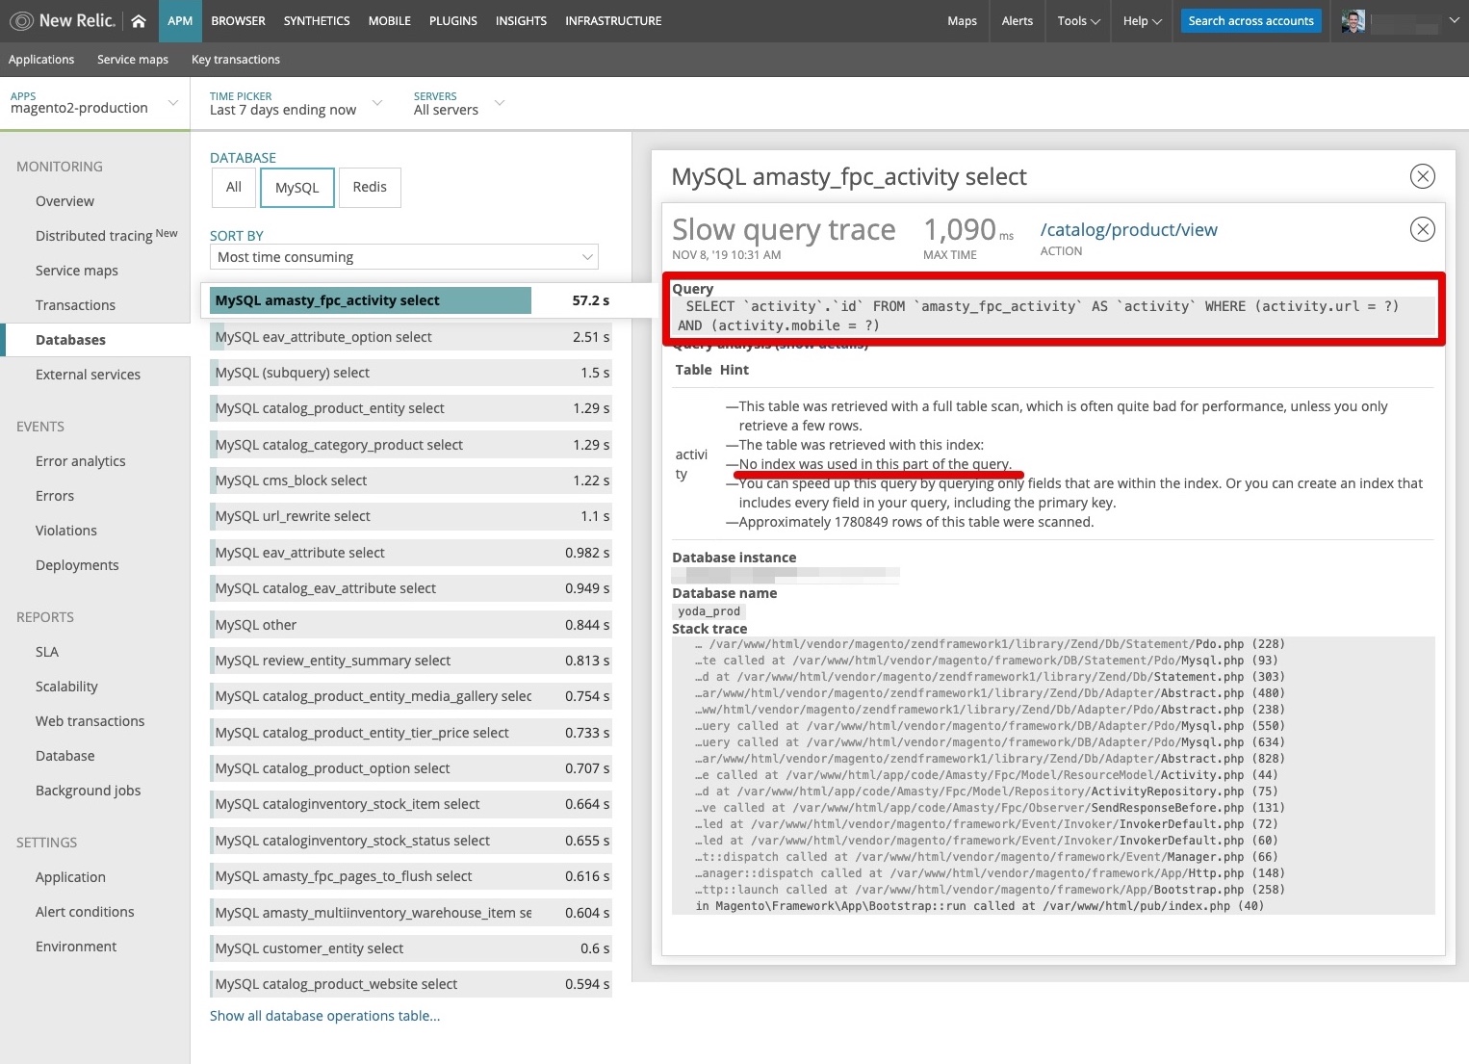
Task: Open Alerts in top bar
Action: point(1017,21)
